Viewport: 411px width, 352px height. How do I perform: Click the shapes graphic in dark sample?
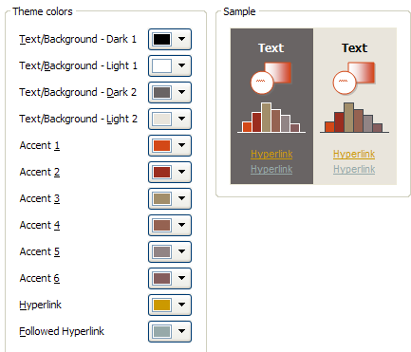(x=271, y=78)
